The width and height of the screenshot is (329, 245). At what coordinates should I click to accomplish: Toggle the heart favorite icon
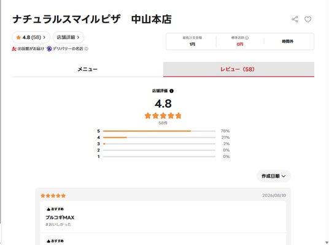[308, 19]
